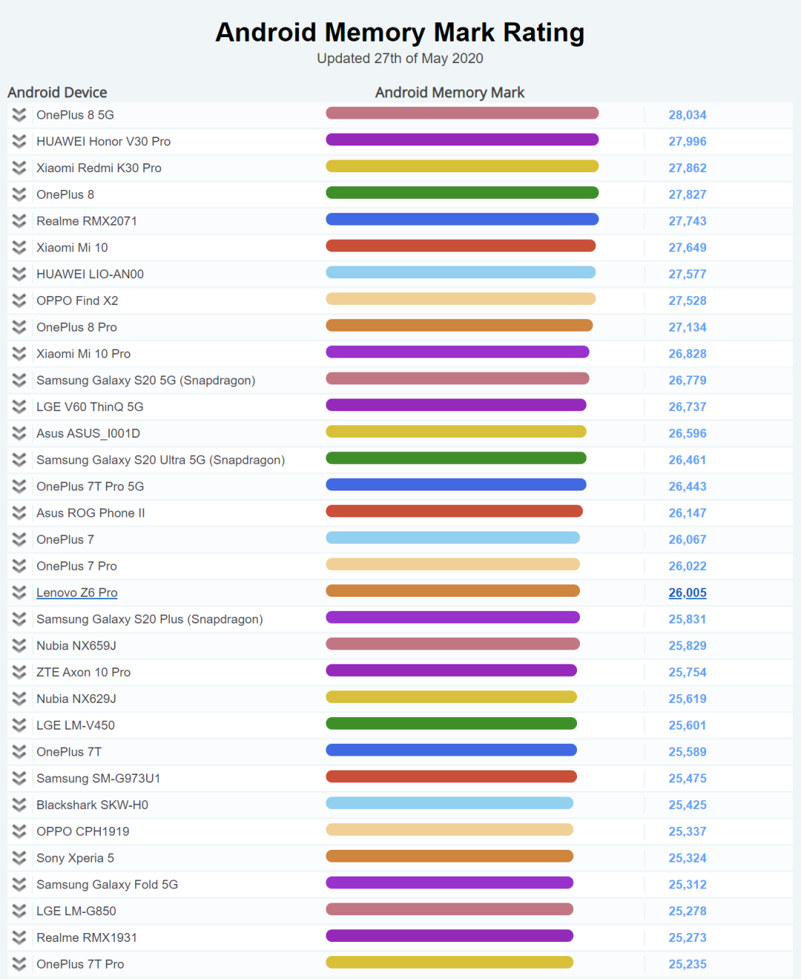801x979 pixels.
Task: Expand details for HUAWEI LIO-AN00 via its chevron
Action: (19, 274)
